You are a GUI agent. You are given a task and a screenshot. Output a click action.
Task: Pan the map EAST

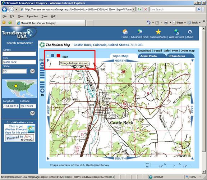pos(192,110)
